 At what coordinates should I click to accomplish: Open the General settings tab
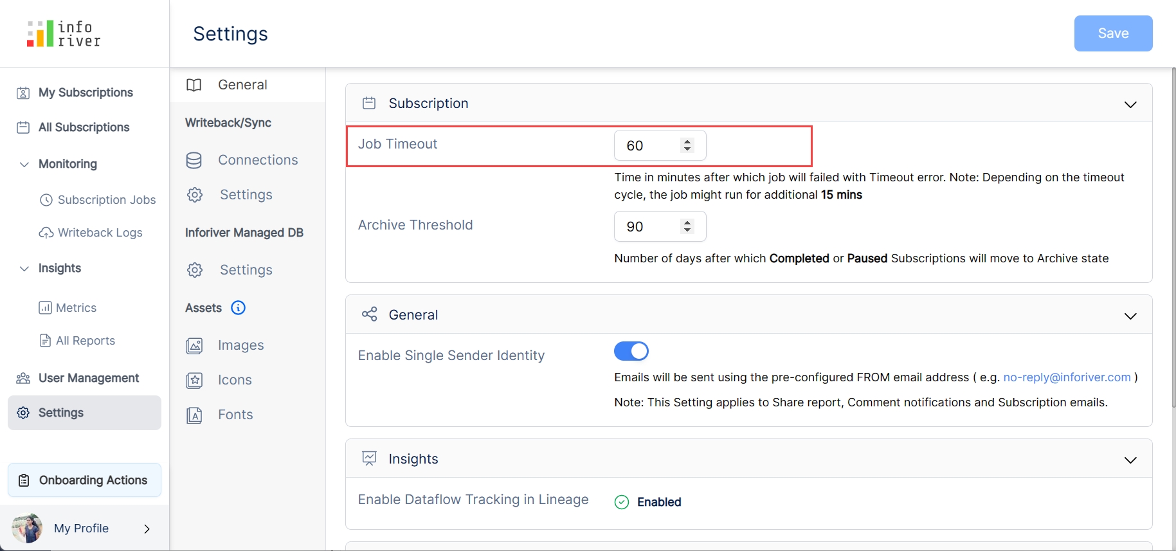[242, 85]
